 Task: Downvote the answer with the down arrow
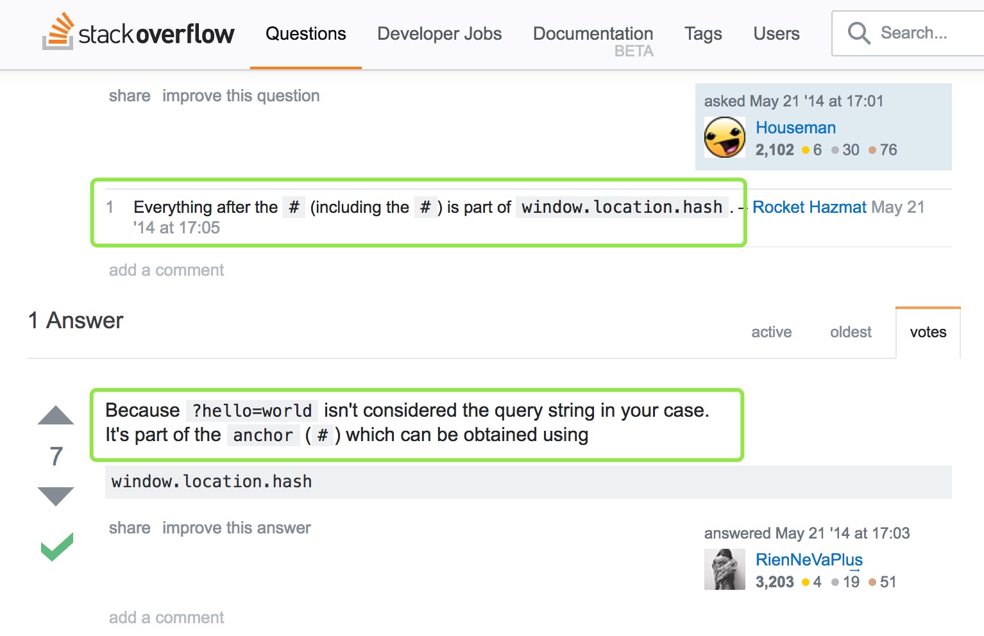tap(56, 496)
